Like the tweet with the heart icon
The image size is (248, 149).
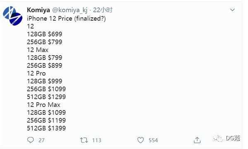[x=141, y=140]
